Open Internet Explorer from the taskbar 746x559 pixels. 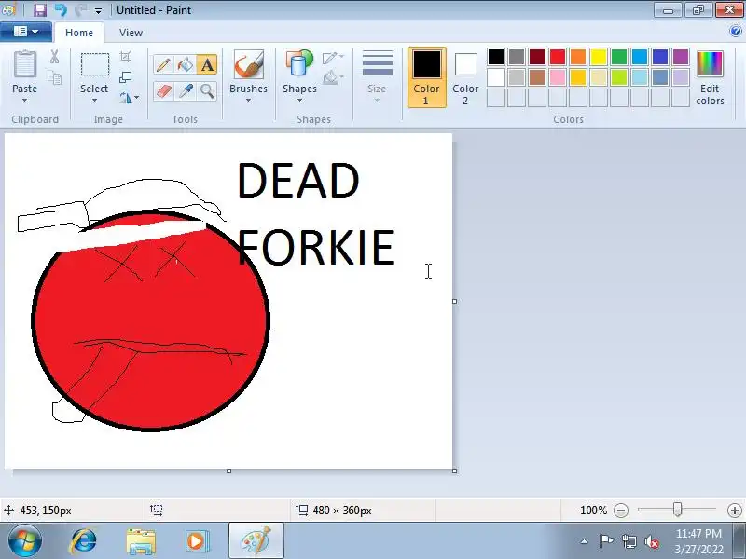84,541
